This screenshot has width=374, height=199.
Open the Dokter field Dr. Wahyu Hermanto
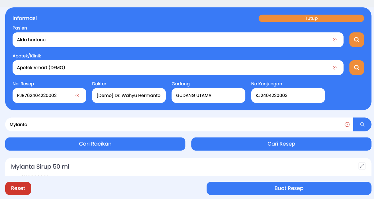[x=129, y=96]
